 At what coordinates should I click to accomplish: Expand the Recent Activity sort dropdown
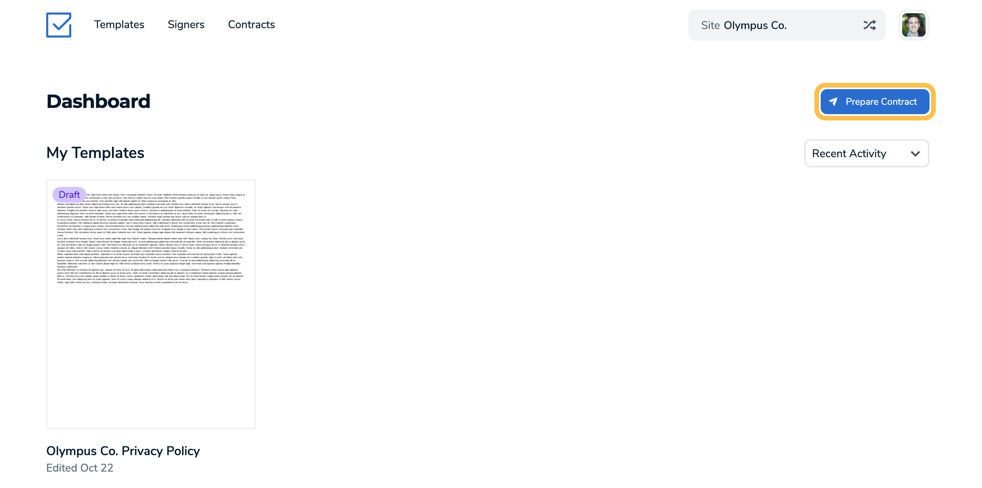point(866,153)
